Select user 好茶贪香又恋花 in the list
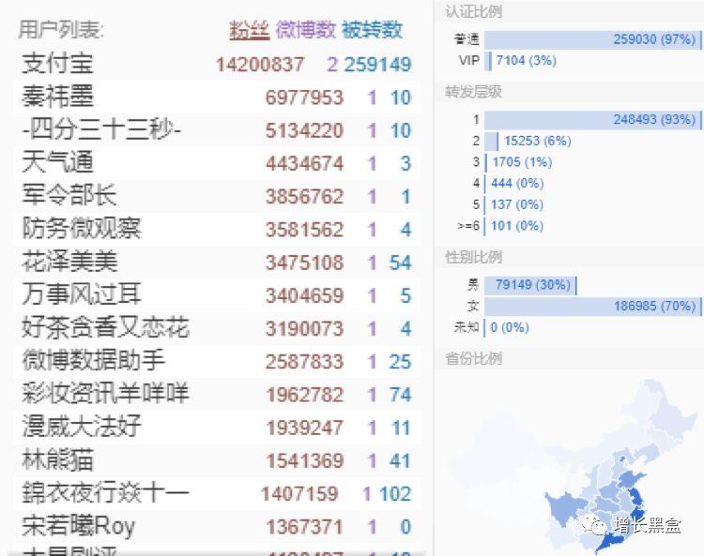 click(105, 328)
